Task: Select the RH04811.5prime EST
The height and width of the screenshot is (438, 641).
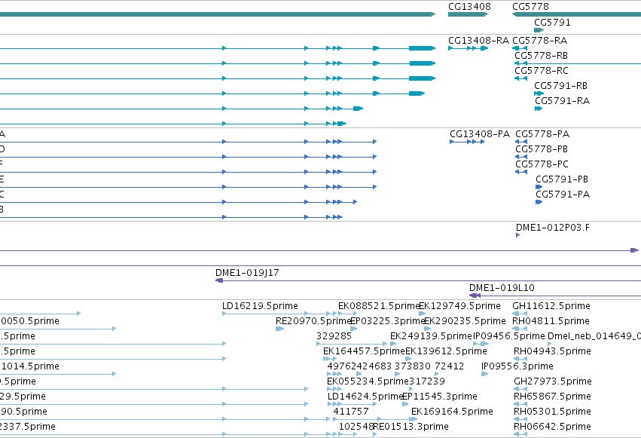Action: pyautogui.click(x=520, y=329)
